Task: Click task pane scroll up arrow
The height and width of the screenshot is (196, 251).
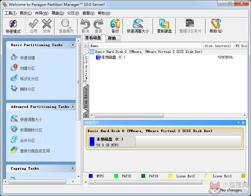Action: coord(78,41)
